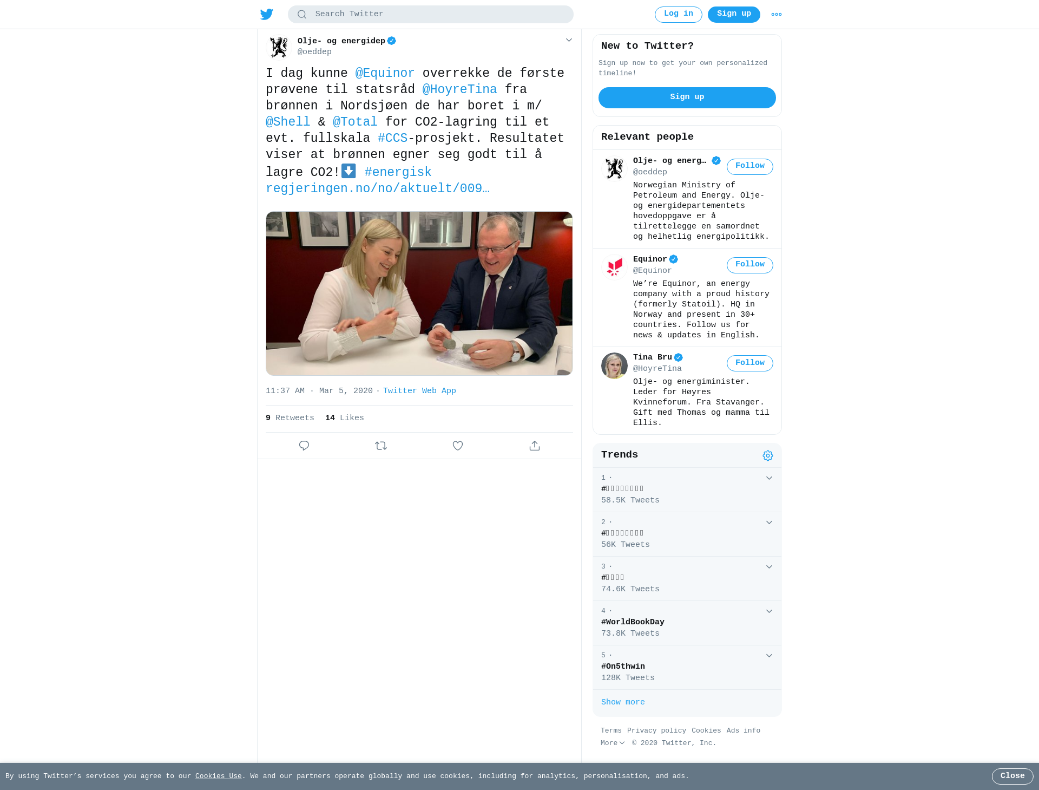The height and width of the screenshot is (790, 1039).
Task: Click the Twitter bird home logo
Action: [266, 15]
